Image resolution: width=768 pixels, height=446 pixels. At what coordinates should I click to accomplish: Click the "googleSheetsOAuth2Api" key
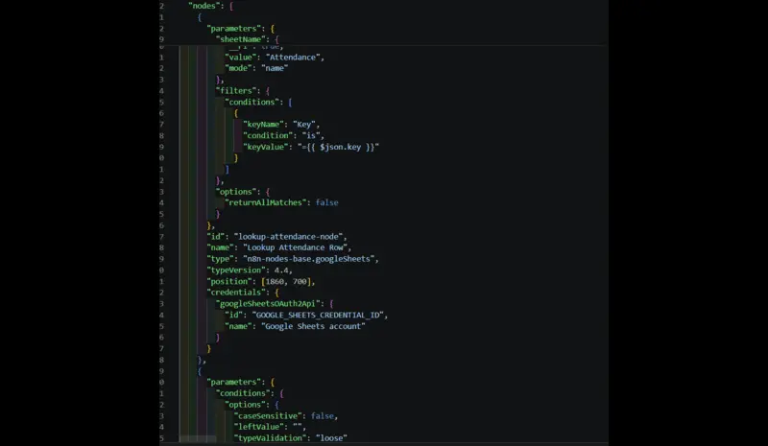pyautogui.click(x=268, y=303)
